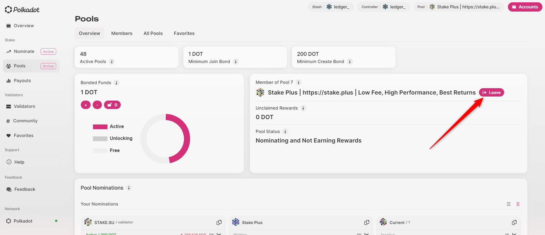This screenshot has height=235, width=545.
Task: Click the Pool Stake Plus account chip
Action: click(458, 7)
